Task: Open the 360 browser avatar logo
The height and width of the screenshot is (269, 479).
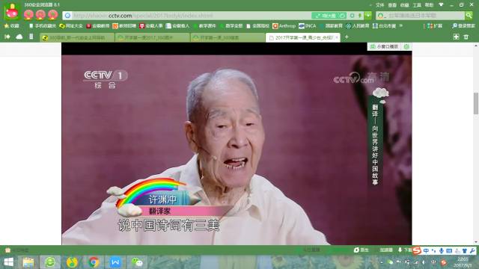Action: tap(12, 12)
